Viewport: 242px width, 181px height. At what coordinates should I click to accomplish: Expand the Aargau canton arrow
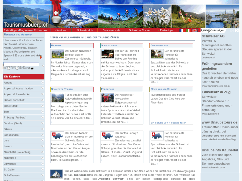[42, 83]
